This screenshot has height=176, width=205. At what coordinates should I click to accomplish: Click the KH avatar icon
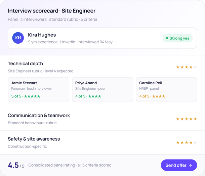point(18,38)
